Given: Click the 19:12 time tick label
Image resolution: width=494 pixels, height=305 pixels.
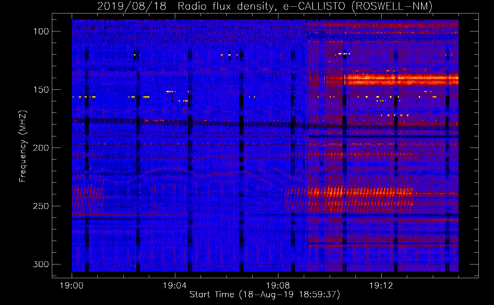Looking at the screenshot, I should 381,286.
